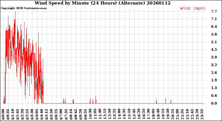
Task: Click the 1.9 y-axis value
Action: tap(214, 80)
